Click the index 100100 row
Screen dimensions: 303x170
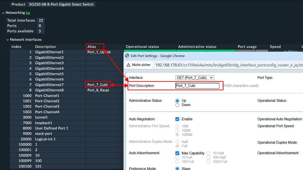(67, 166)
